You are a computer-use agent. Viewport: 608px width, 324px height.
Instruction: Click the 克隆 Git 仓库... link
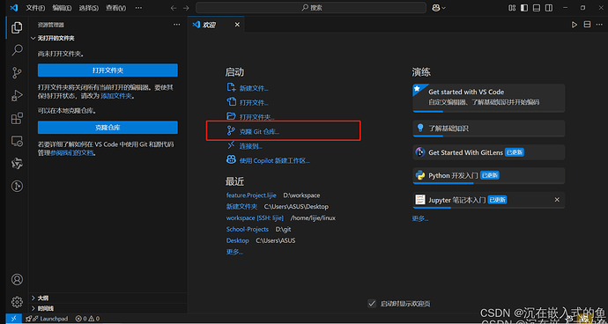[x=259, y=132]
